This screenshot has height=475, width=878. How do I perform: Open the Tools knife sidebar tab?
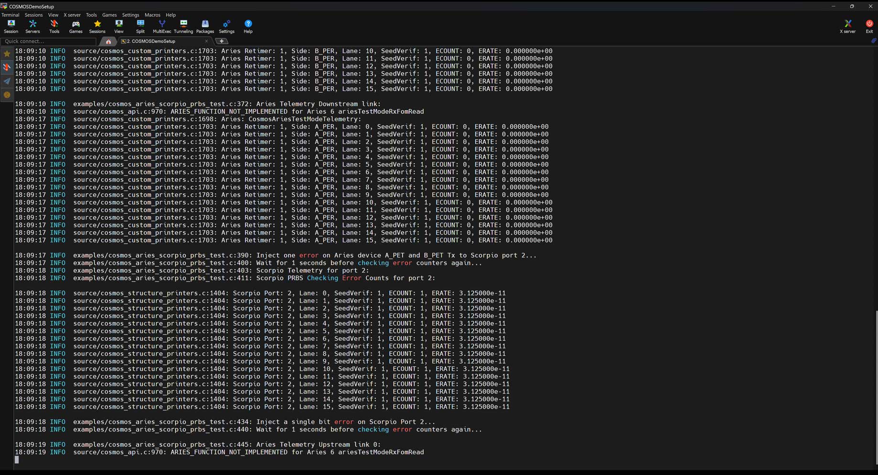point(7,67)
